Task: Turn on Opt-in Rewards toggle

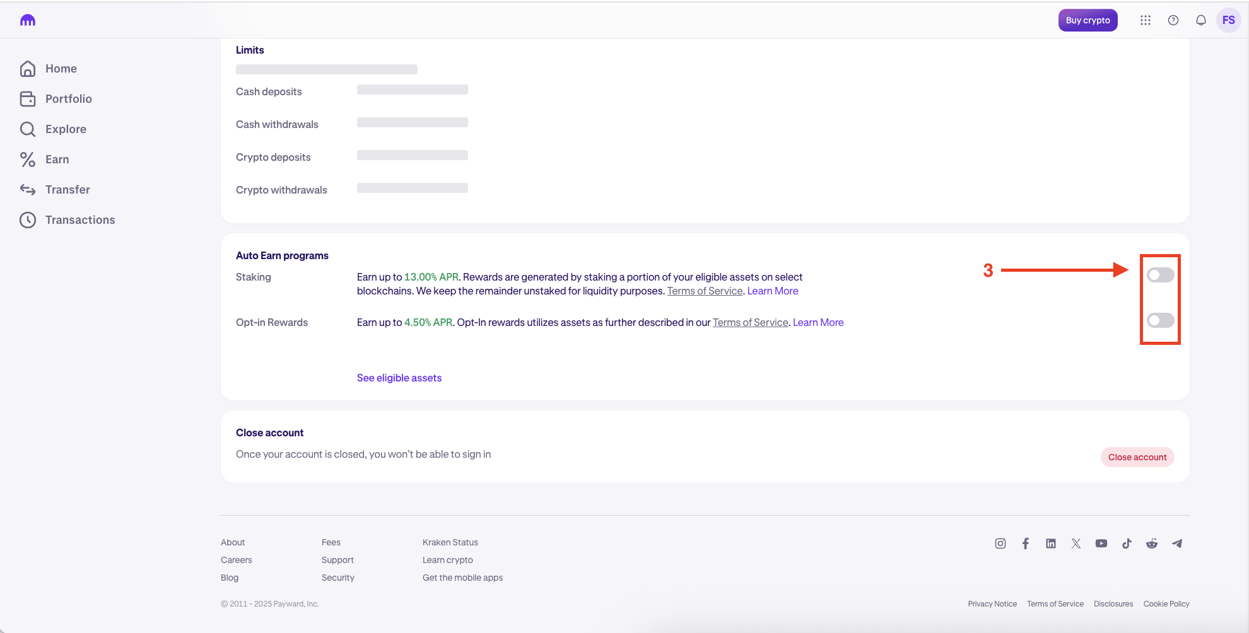Action: pos(1159,320)
